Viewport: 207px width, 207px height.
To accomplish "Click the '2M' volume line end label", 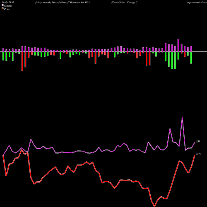I will [198, 142].
